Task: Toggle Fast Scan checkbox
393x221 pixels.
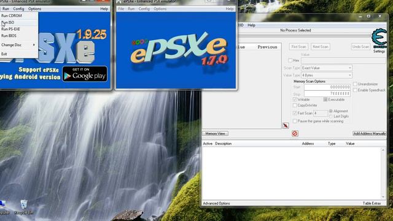Action: click(295, 113)
